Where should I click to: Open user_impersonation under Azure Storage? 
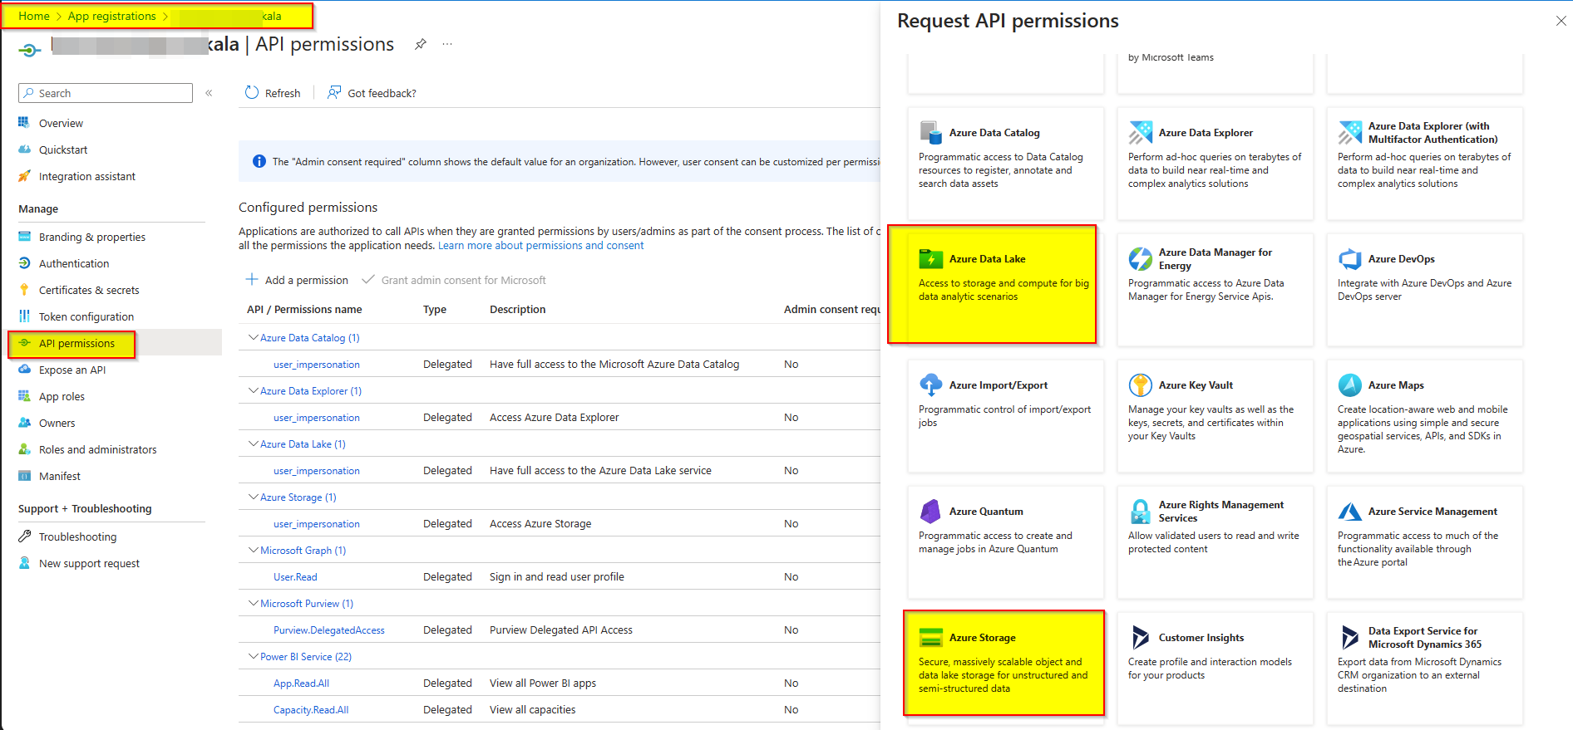pos(317,524)
